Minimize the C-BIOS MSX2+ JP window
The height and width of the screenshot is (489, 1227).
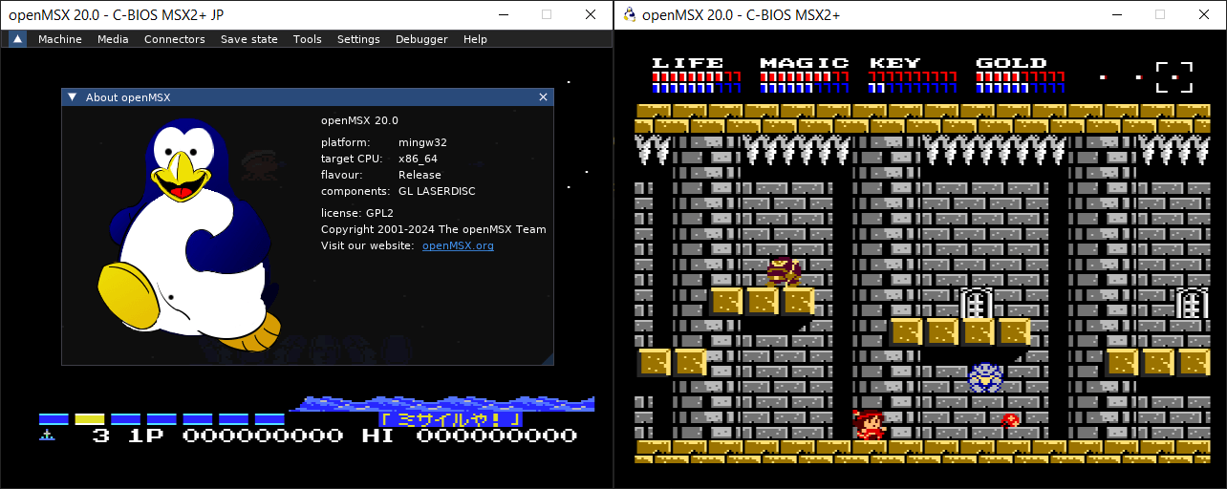[x=503, y=14]
